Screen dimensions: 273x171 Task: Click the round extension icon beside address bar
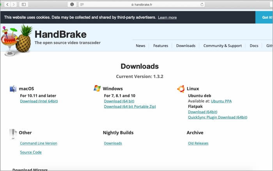tap(72, 4)
